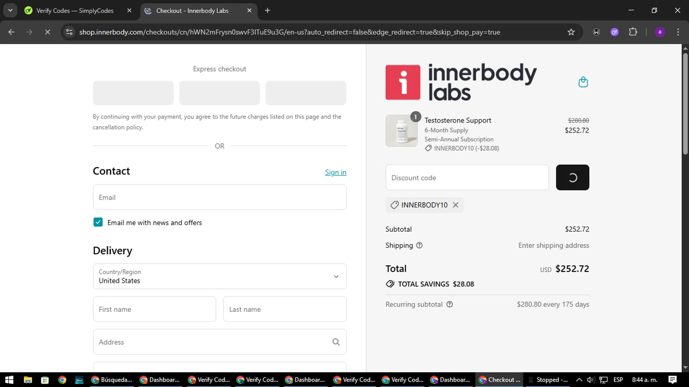The image size is (689, 387).
Task: Open the tab search dropdown arrow
Action: click(10, 10)
